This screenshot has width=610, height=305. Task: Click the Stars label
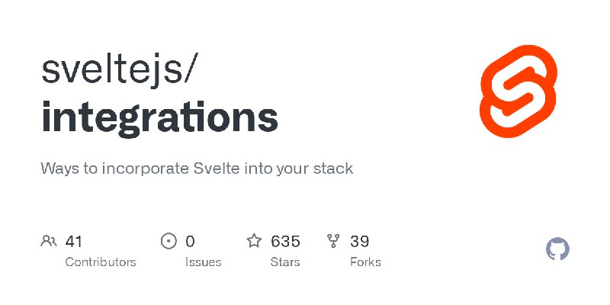pyautogui.click(x=285, y=262)
